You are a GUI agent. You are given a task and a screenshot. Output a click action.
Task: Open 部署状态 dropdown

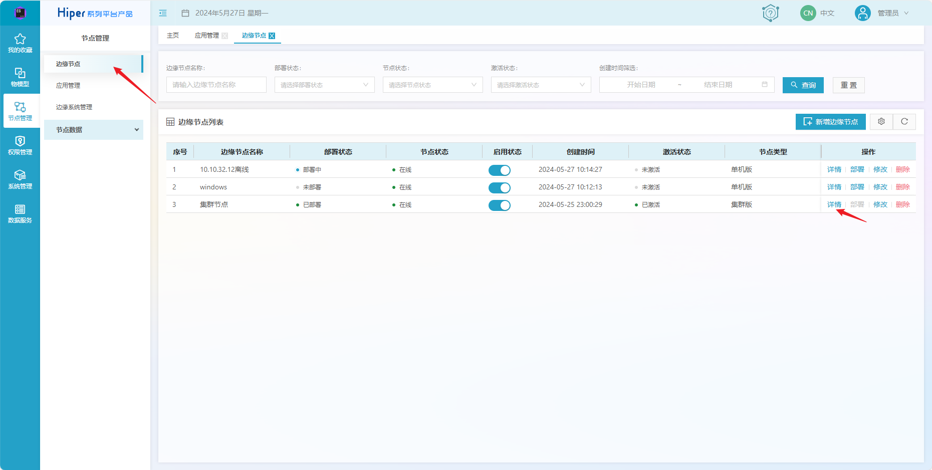point(325,85)
